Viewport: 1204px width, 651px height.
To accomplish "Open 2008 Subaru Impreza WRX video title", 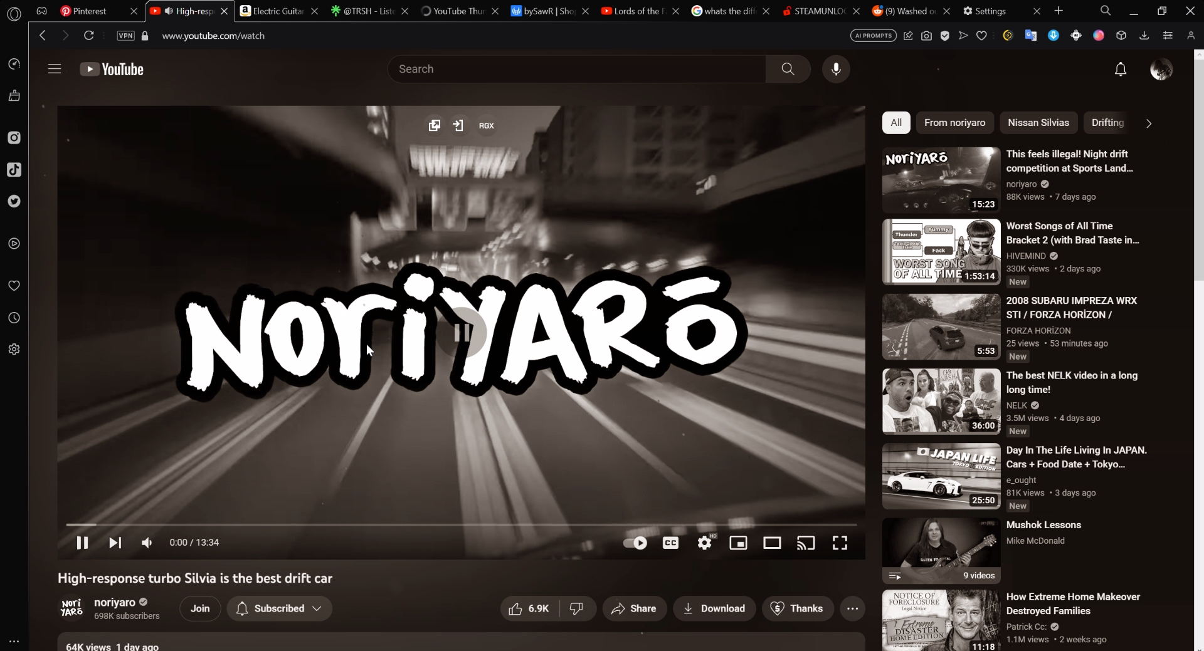I will click(1072, 308).
